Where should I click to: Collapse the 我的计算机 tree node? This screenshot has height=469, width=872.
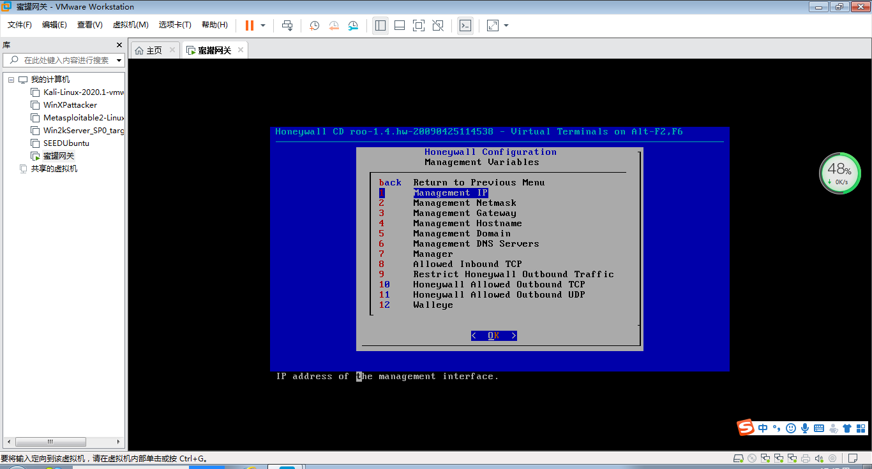point(11,80)
